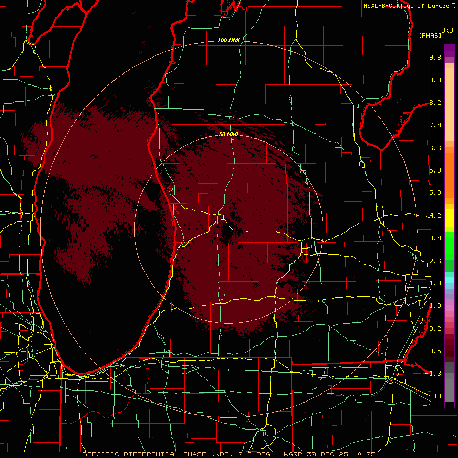Click the 3.4 value on color scale
The image size is (458, 458).
click(x=435, y=238)
